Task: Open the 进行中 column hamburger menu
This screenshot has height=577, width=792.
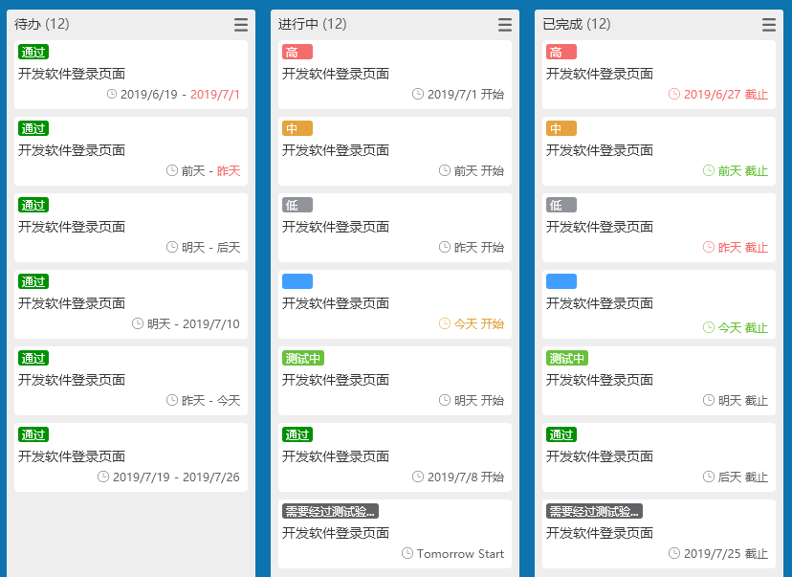Action: 505,25
